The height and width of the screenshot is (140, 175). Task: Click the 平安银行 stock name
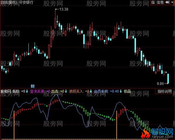26,2
